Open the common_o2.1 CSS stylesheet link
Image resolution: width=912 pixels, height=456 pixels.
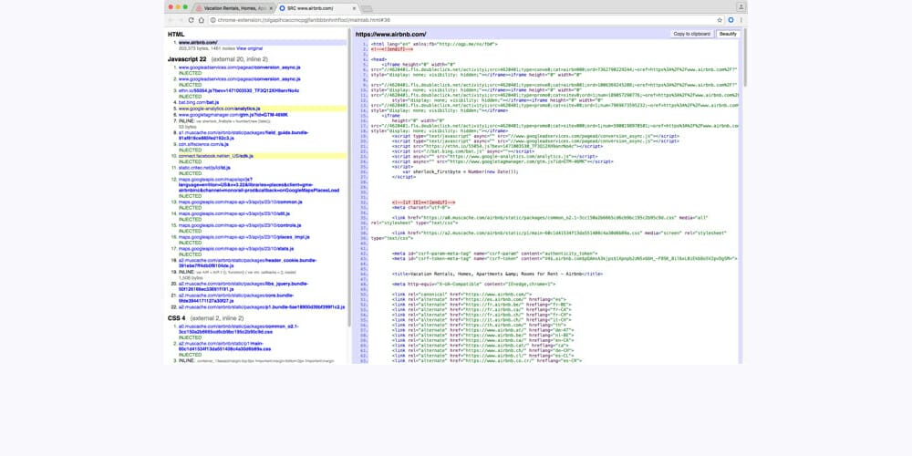(x=238, y=328)
